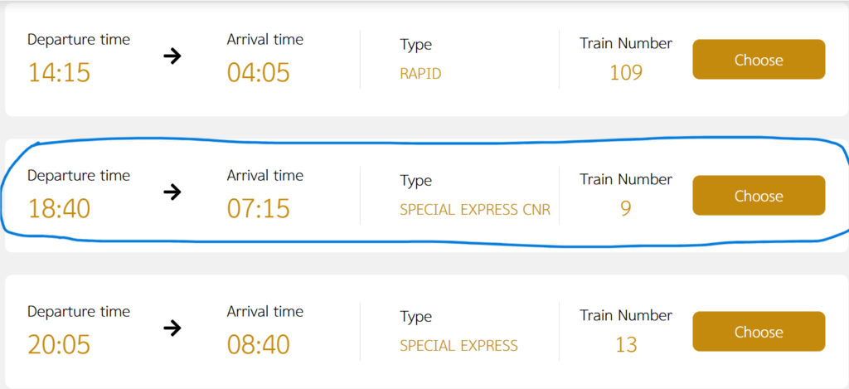
Task: Click the 18:40 departure time
Action: point(59,209)
